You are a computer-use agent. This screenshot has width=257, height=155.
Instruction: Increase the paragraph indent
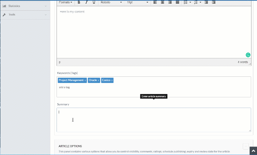tap(214, 2)
